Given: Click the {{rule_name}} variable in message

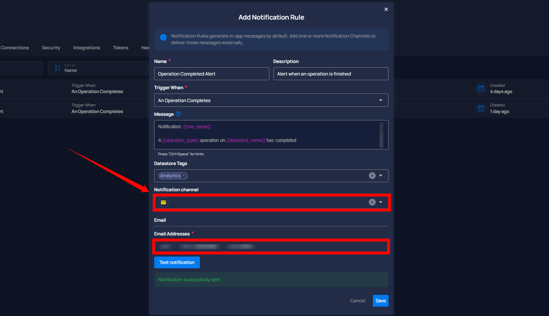Looking at the screenshot, I should 197,127.
